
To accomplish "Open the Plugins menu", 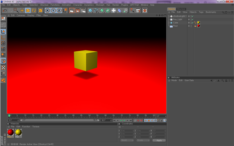I will click(124, 5).
